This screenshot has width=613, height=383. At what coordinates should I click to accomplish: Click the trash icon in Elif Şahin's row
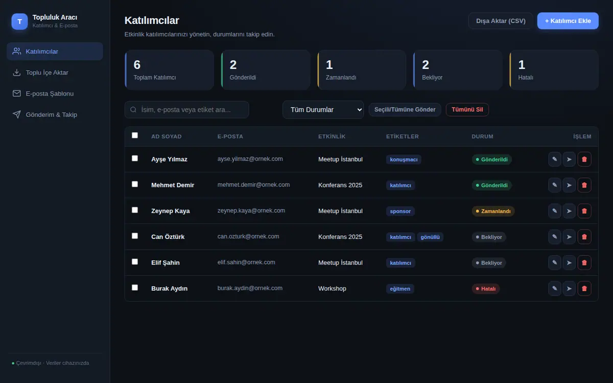[x=584, y=262]
